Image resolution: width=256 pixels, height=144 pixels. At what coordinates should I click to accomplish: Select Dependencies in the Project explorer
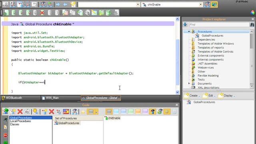coord(206,40)
